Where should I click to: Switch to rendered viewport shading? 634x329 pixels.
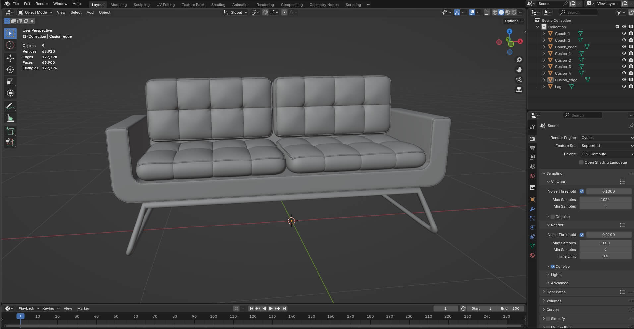pos(514,12)
